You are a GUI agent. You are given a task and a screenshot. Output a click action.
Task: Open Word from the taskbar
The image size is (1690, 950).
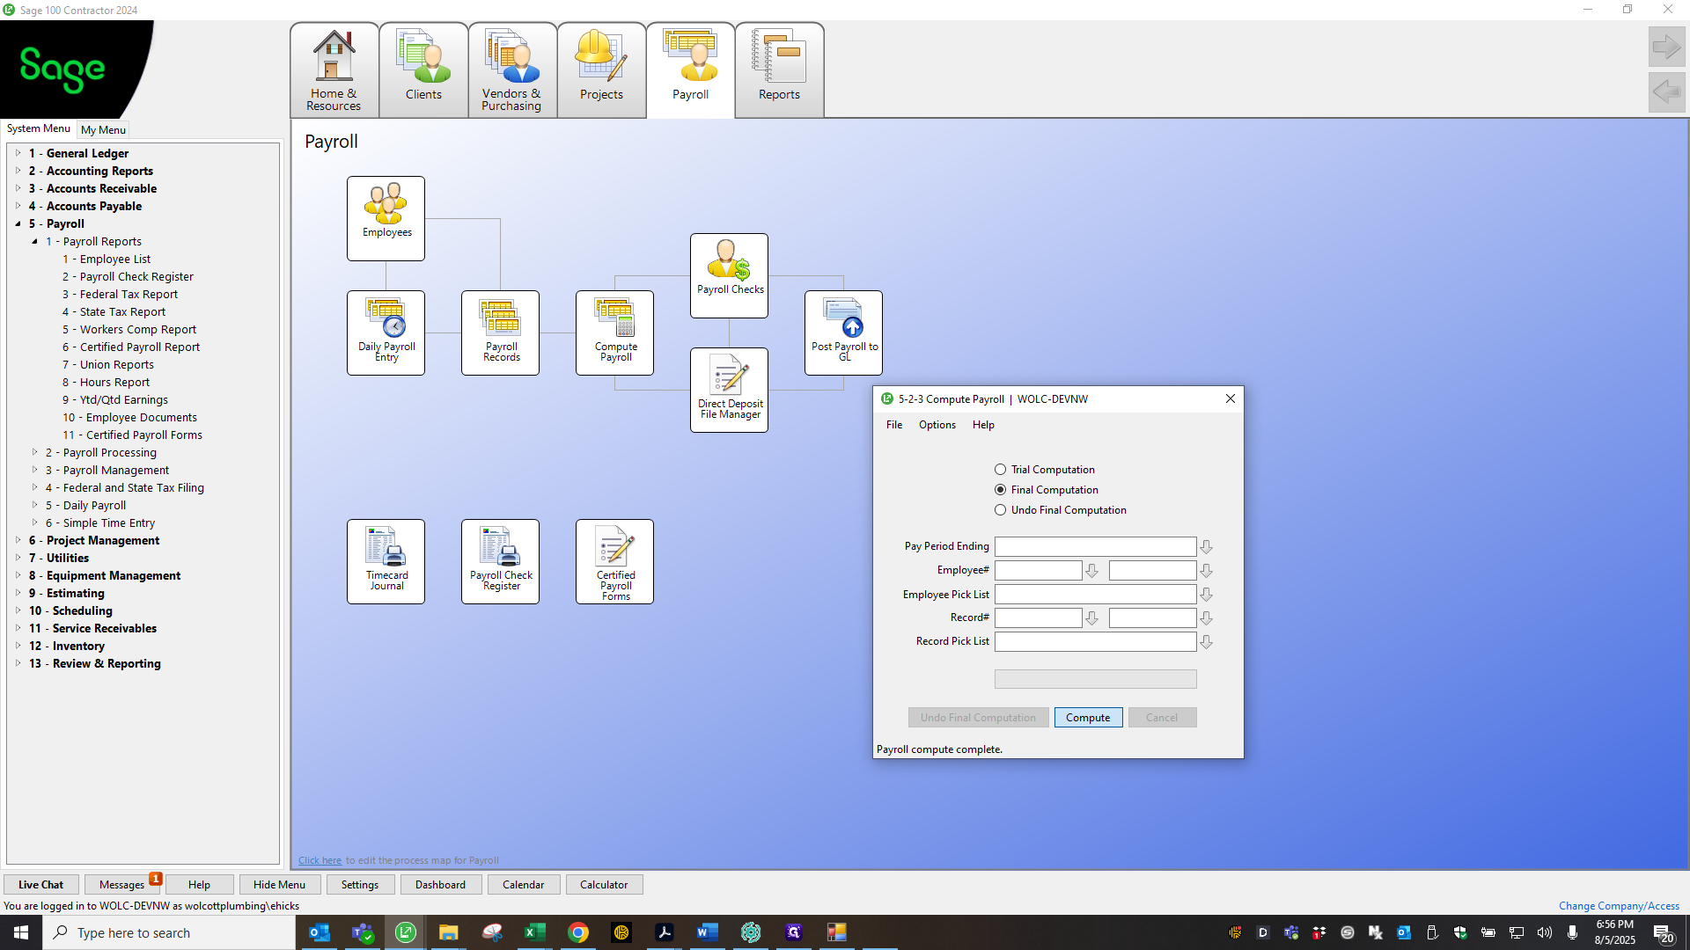[x=708, y=932]
